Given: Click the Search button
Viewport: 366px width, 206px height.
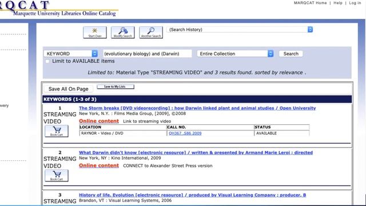Looking at the screenshot, I should [x=291, y=54].
